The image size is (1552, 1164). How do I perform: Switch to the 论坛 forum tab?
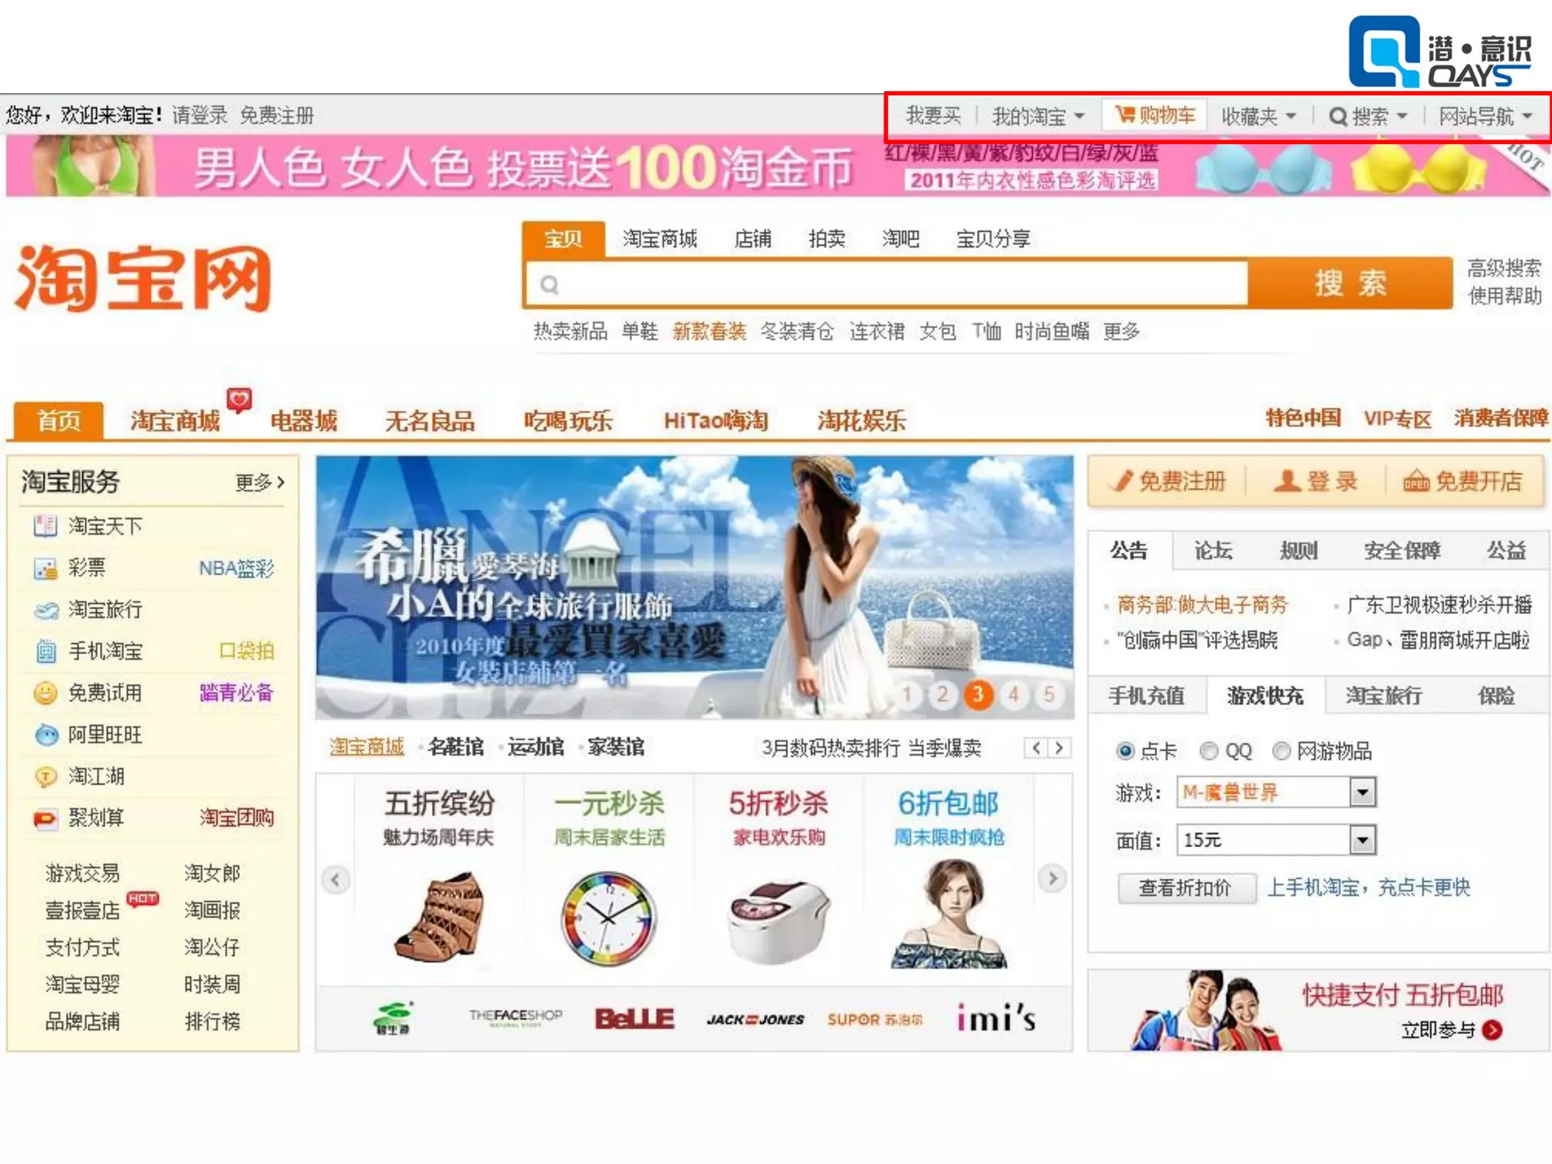pos(1212,551)
